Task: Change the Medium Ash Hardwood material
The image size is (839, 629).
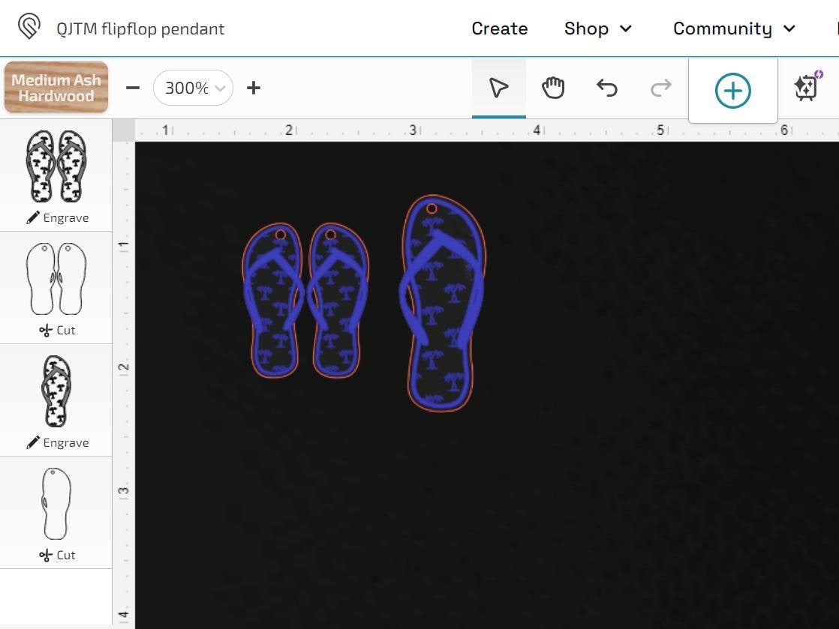Action: coord(56,87)
